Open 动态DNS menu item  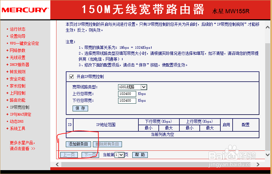pyautogui.click(x=17, y=122)
